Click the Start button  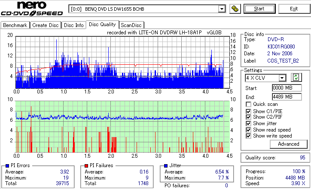tap(259, 9)
